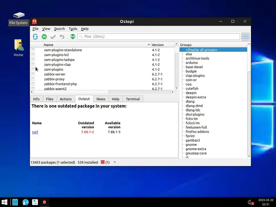Image resolution: width=276 pixels, height=207 pixels.
Task: Select the budgie group
Action: click(191, 71)
